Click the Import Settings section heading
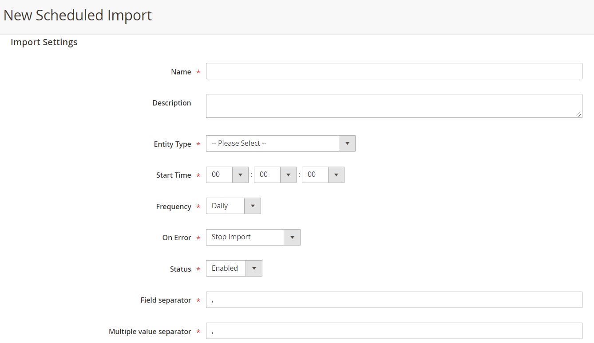The width and height of the screenshot is (594, 343). click(44, 42)
